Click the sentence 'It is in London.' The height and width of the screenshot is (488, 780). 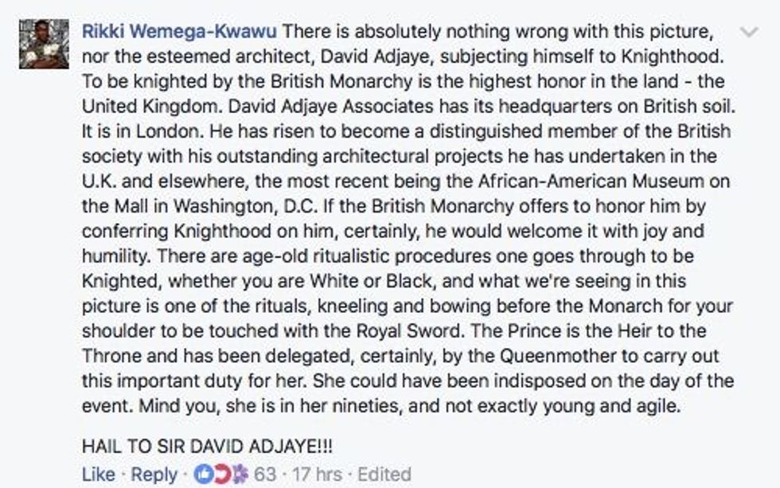[x=143, y=131]
